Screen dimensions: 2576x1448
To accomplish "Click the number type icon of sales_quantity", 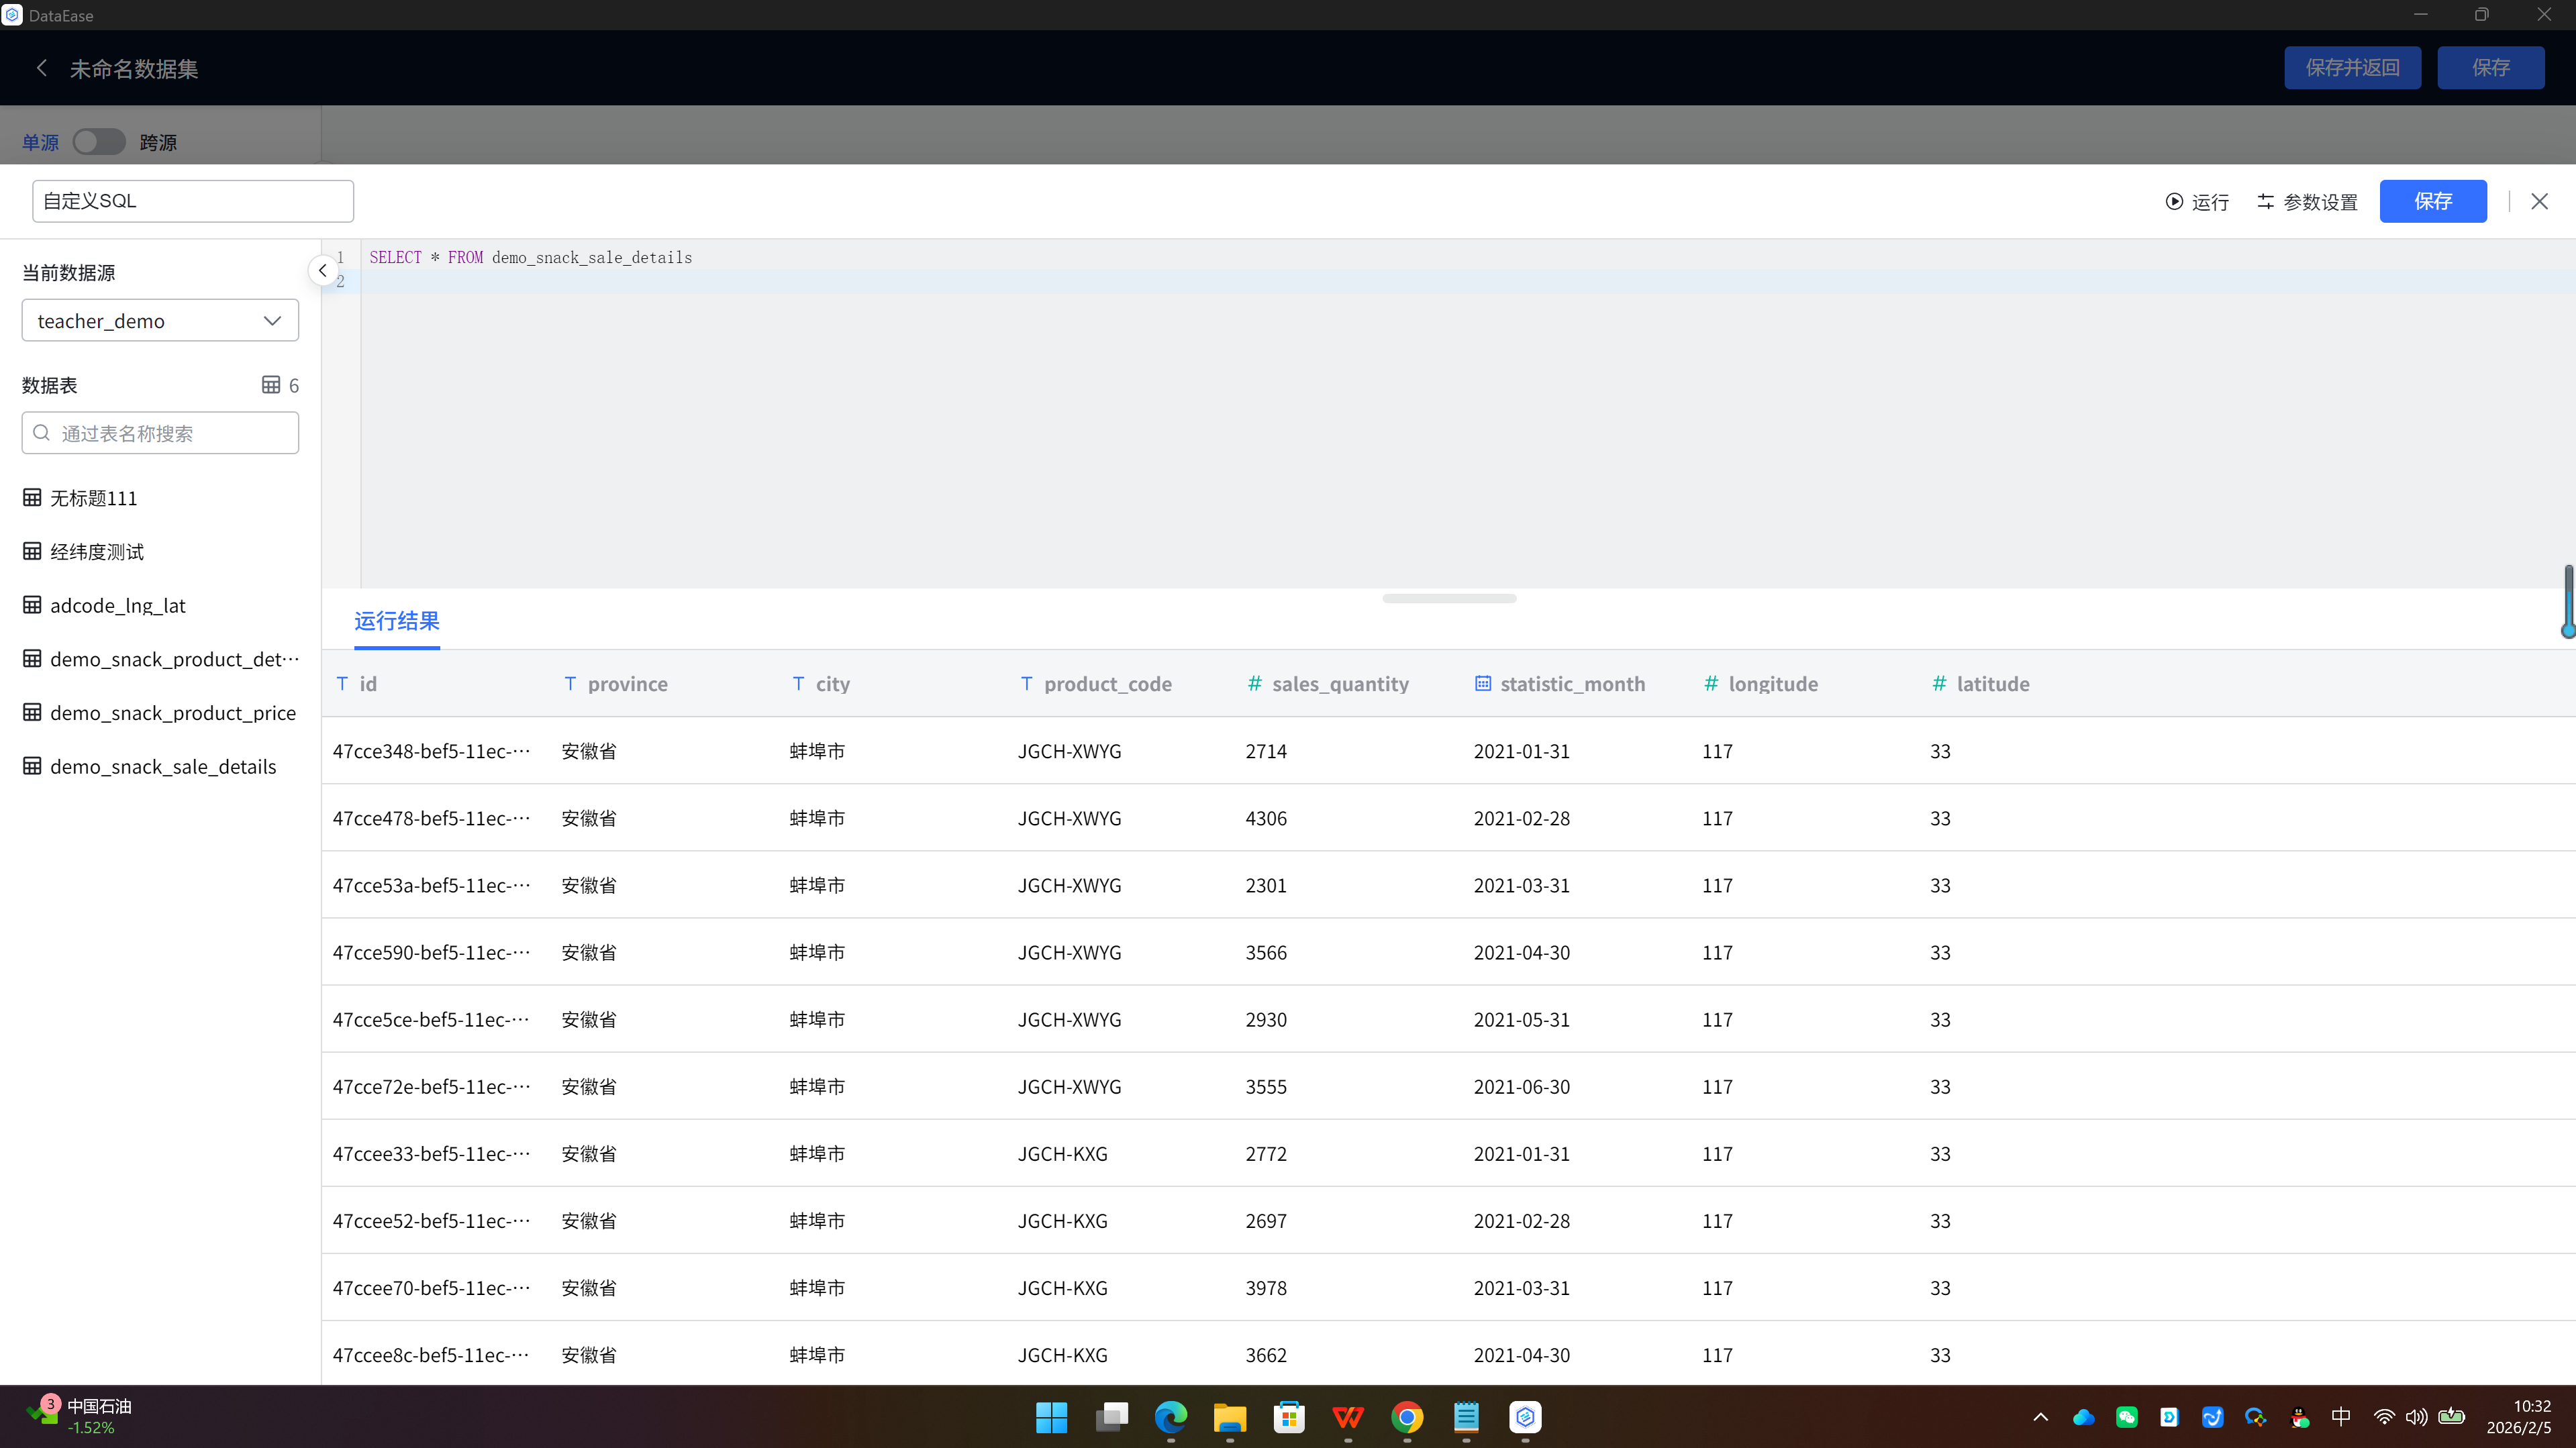I will click(1254, 684).
